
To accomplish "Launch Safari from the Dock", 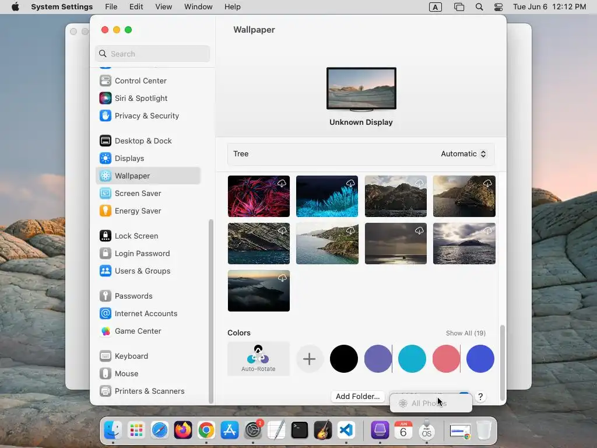I will (160, 430).
